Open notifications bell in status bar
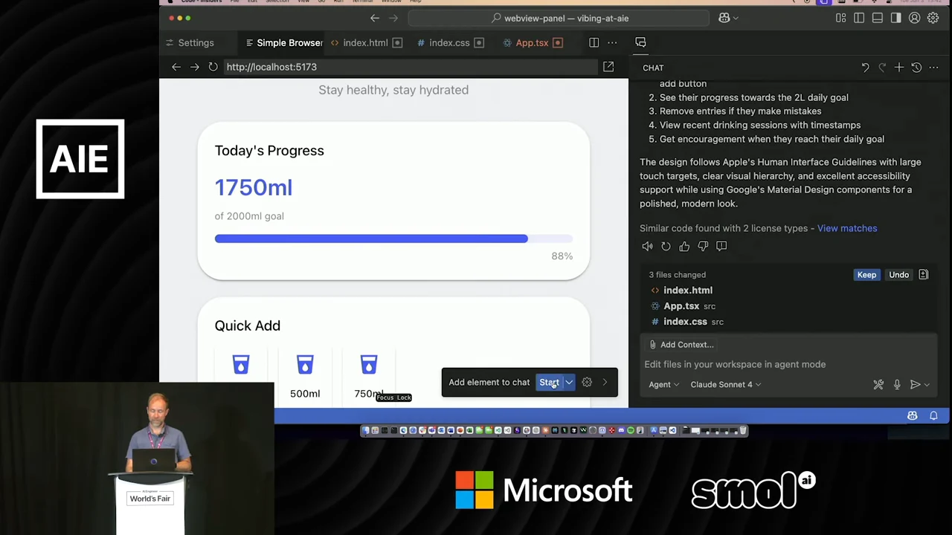The image size is (952, 535). click(933, 416)
